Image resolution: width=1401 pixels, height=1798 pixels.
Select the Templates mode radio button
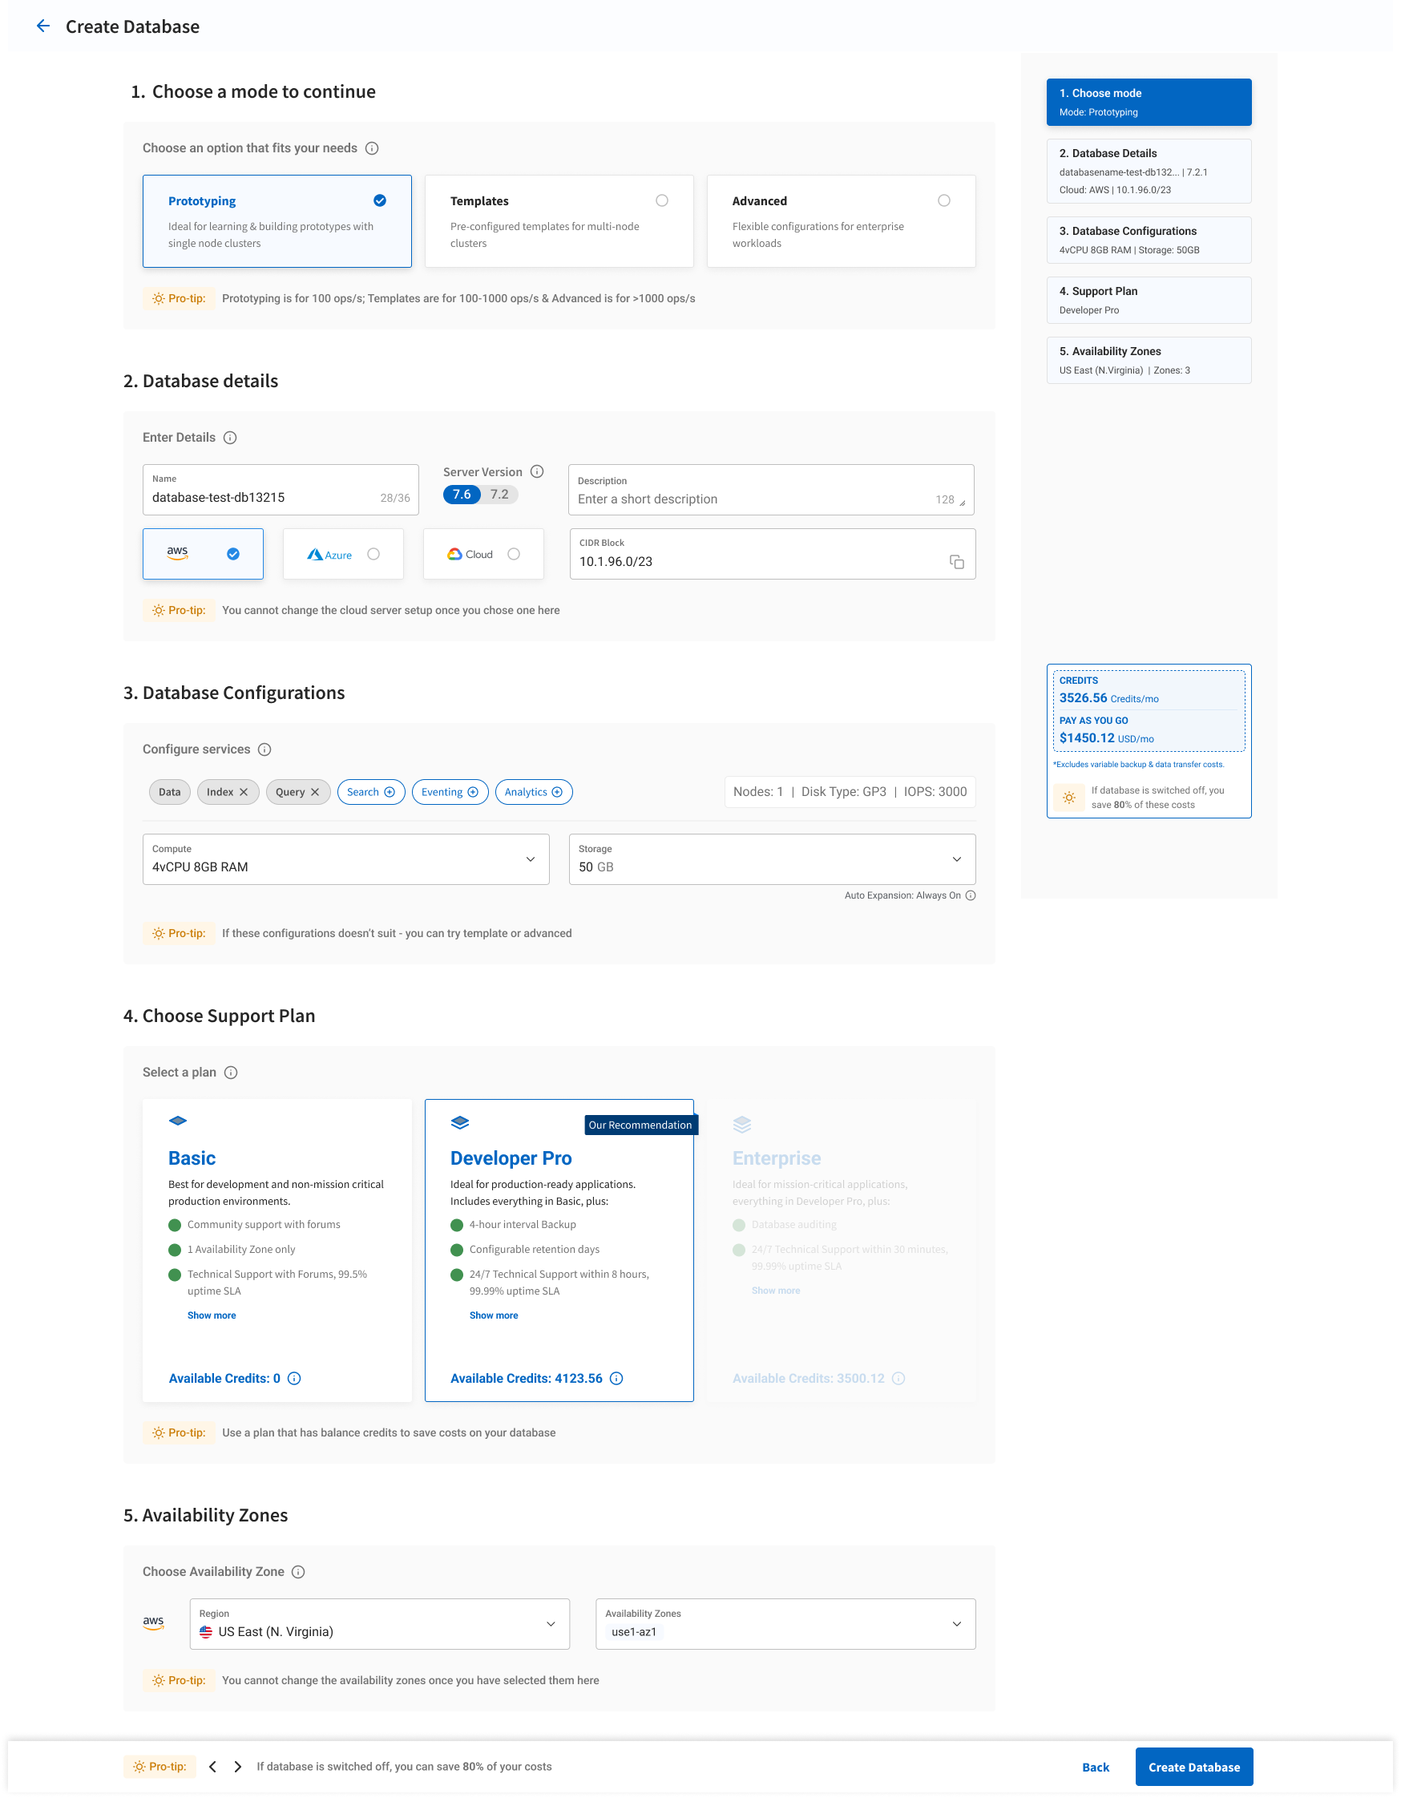(662, 200)
